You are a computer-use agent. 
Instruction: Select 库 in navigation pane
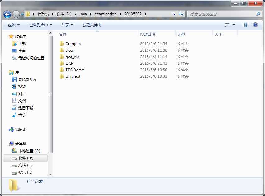point(17,72)
